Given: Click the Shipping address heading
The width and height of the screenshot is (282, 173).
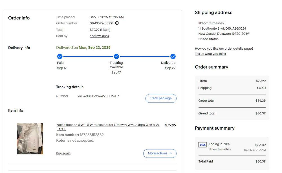Looking at the screenshot, I should 213,12.
